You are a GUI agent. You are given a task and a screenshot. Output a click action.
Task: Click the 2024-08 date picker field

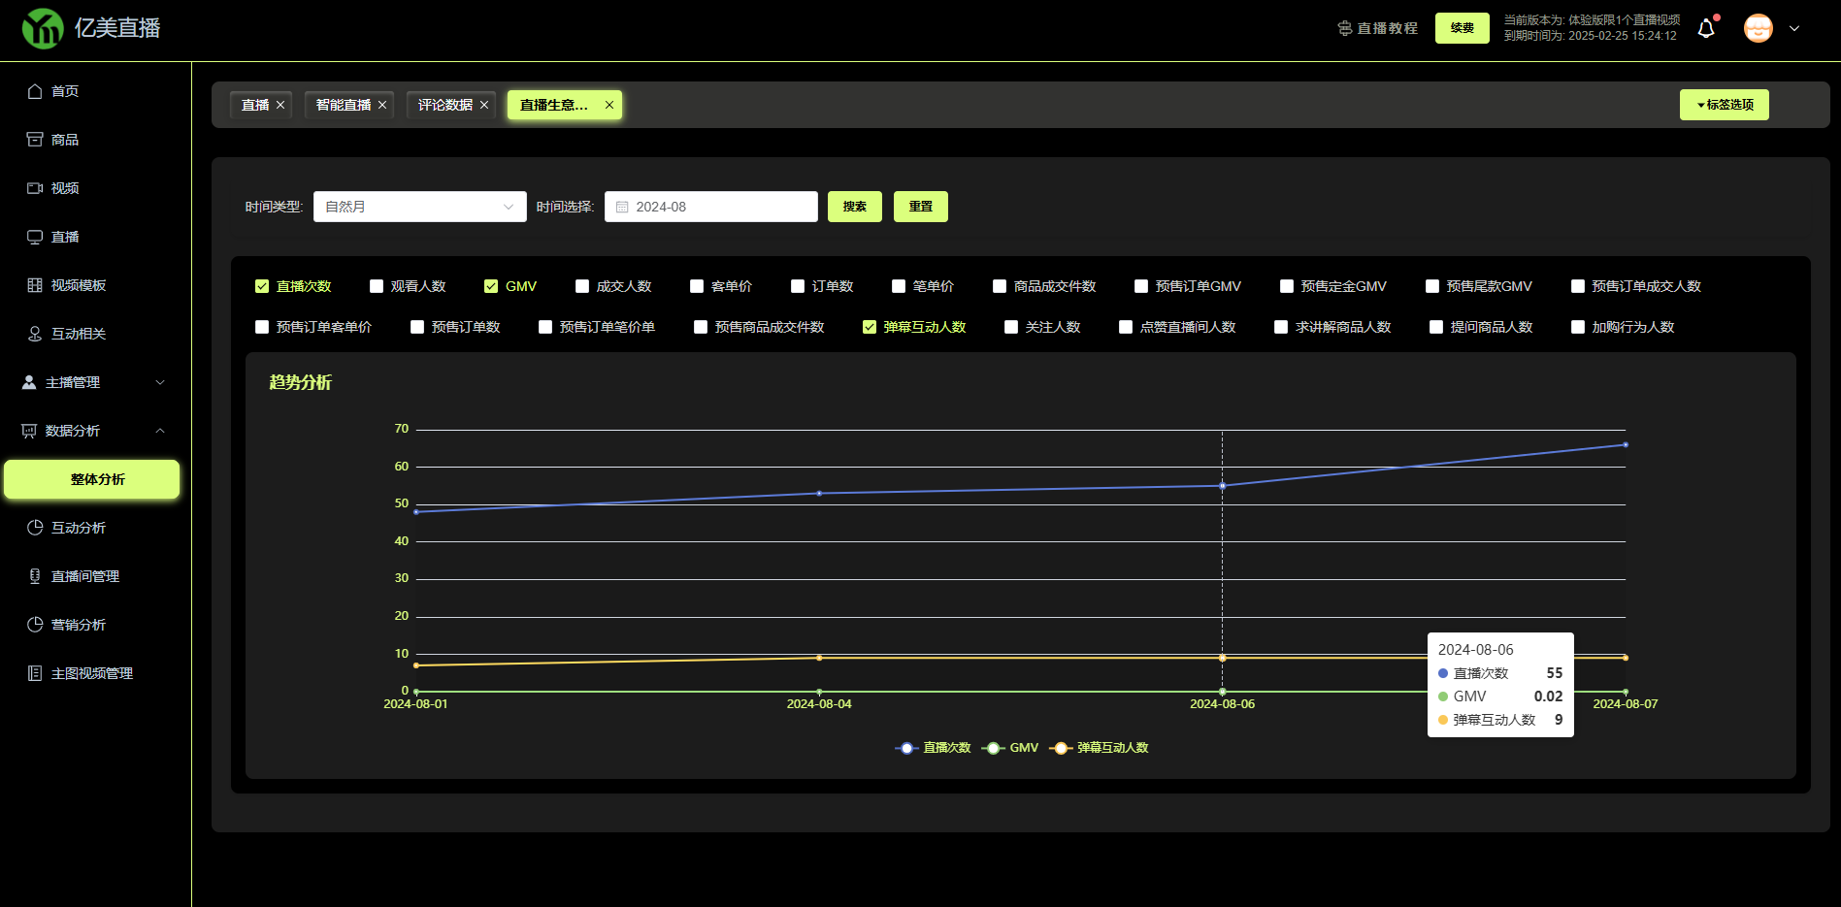[x=710, y=207]
